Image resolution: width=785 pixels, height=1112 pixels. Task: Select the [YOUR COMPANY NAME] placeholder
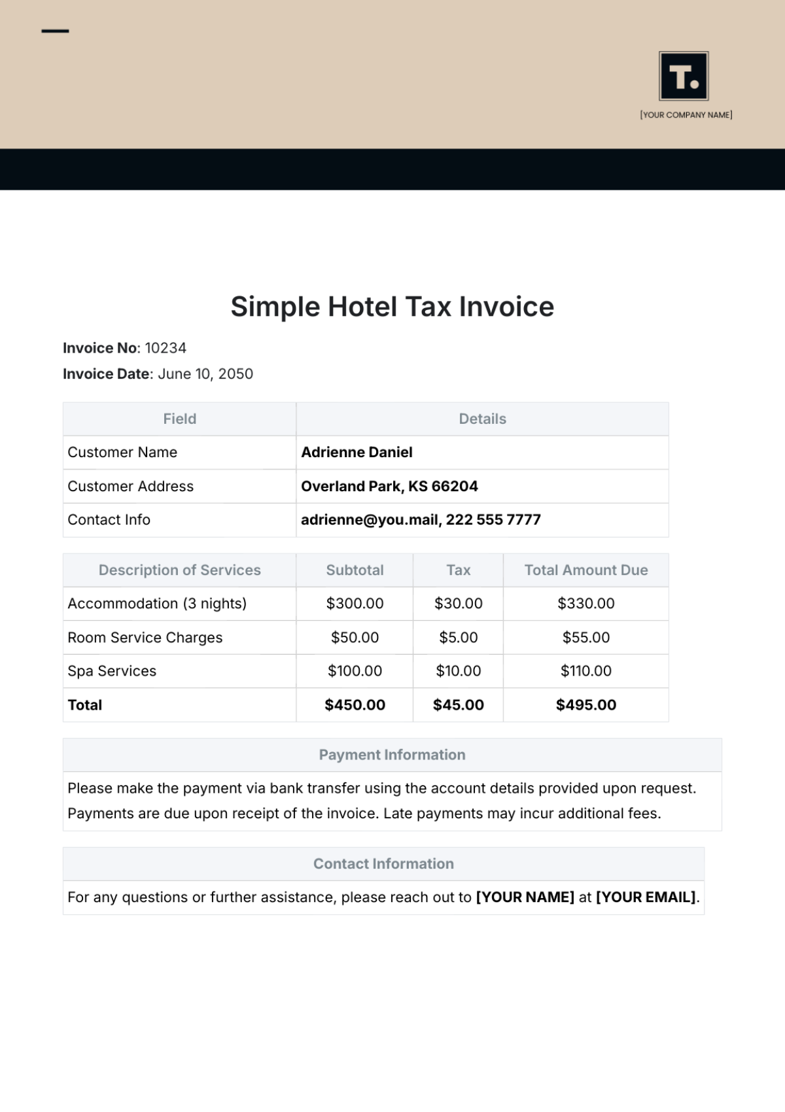tap(686, 115)
